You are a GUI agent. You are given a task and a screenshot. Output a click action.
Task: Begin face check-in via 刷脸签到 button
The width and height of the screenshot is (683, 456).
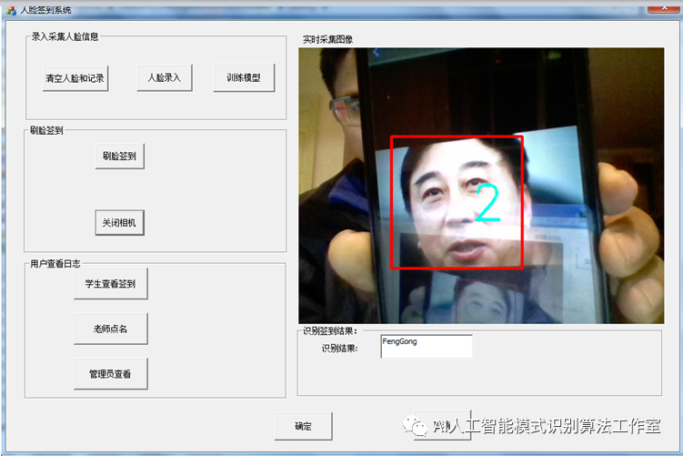[x=119, y=156]
